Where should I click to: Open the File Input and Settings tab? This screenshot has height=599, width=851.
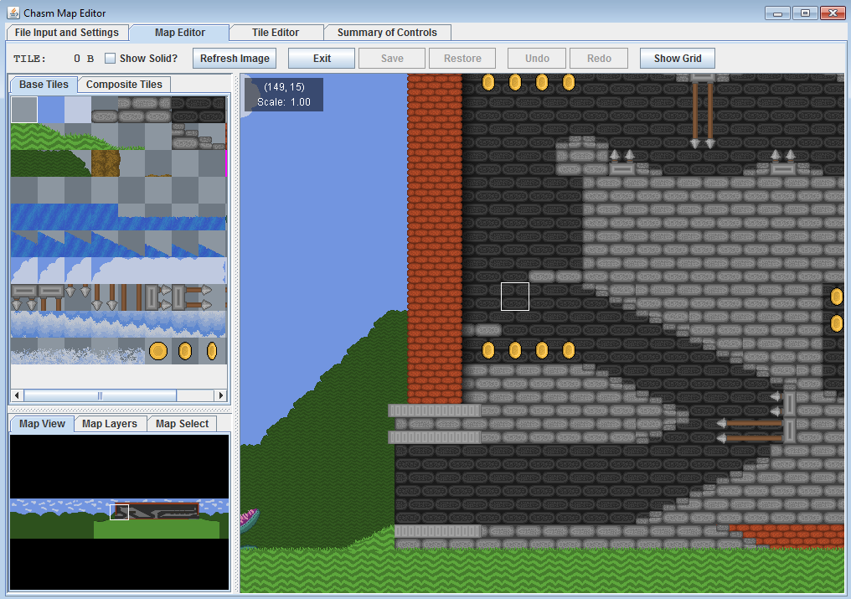click(67, 32)
